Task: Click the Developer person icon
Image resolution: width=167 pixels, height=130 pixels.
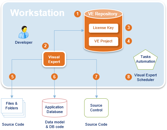Action: click(24, 32)
